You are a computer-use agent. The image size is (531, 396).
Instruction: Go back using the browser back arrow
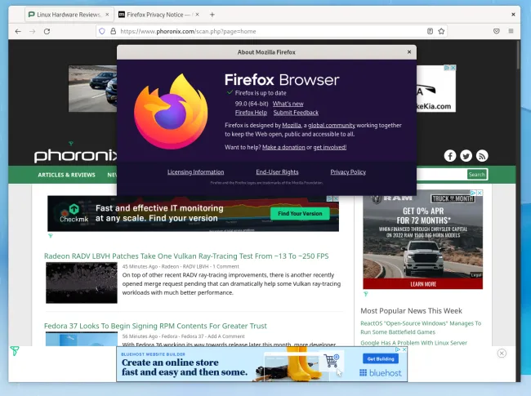(18, 32)
